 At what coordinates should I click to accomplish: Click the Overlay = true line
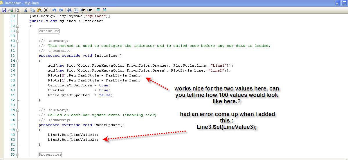tap(79, 90)
